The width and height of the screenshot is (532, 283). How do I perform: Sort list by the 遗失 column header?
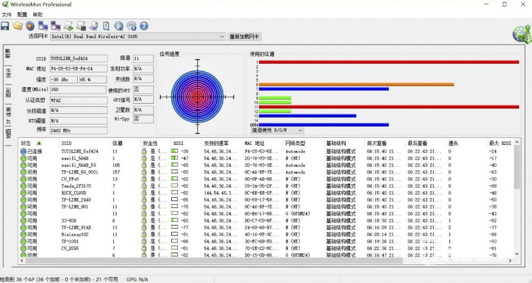point(467,143)
